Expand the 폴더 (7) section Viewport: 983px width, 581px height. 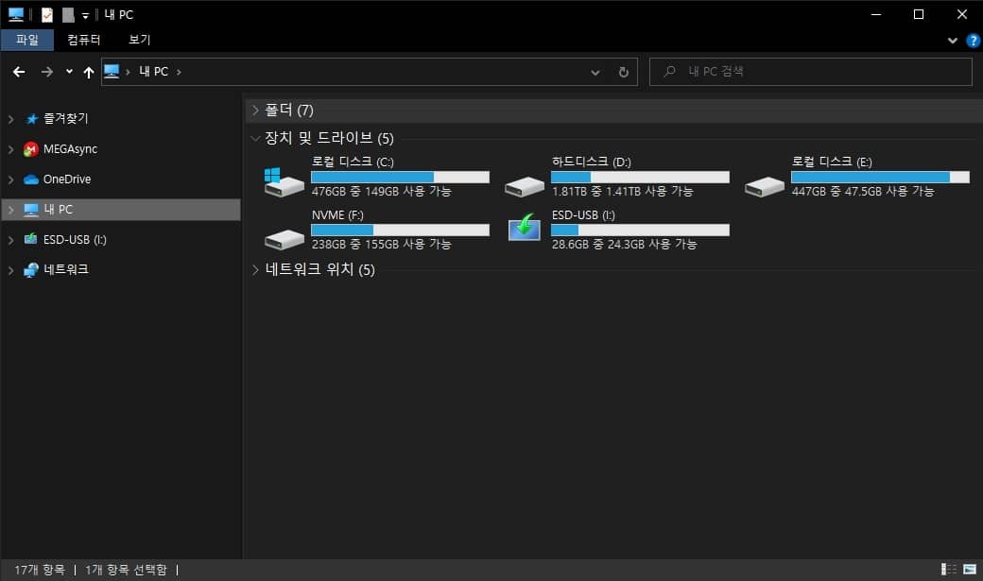(x=256, y=110)
